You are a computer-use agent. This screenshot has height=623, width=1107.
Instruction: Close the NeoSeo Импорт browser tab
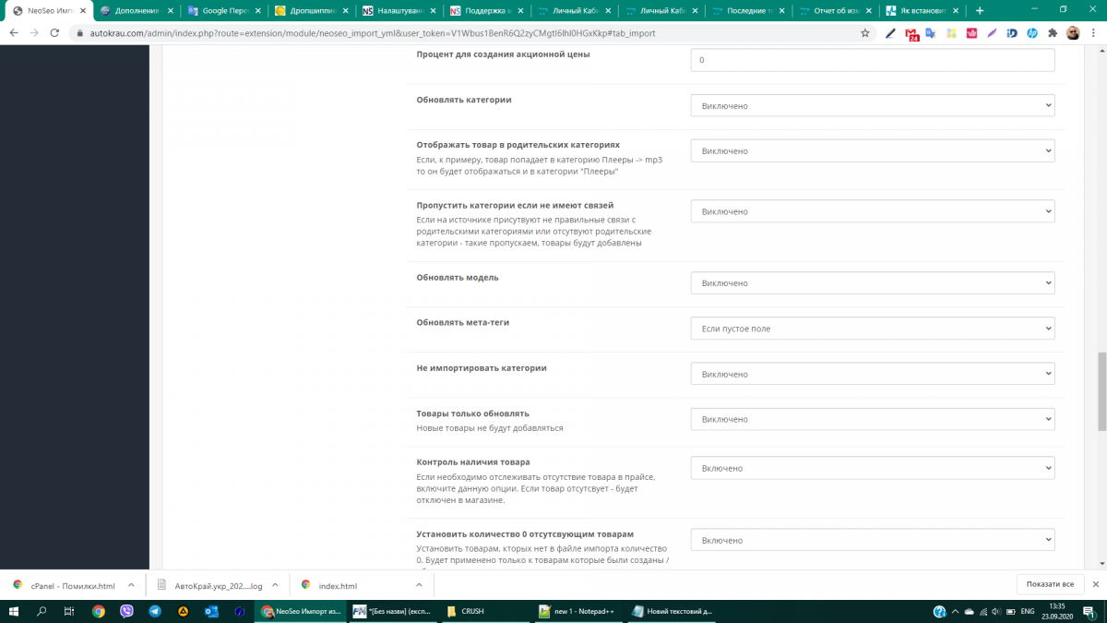pos(81,11)
